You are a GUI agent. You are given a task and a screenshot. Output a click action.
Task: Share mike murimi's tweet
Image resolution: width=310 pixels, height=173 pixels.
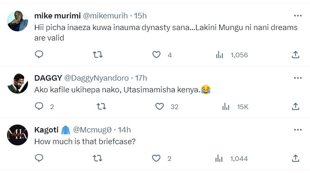[295, 55]
